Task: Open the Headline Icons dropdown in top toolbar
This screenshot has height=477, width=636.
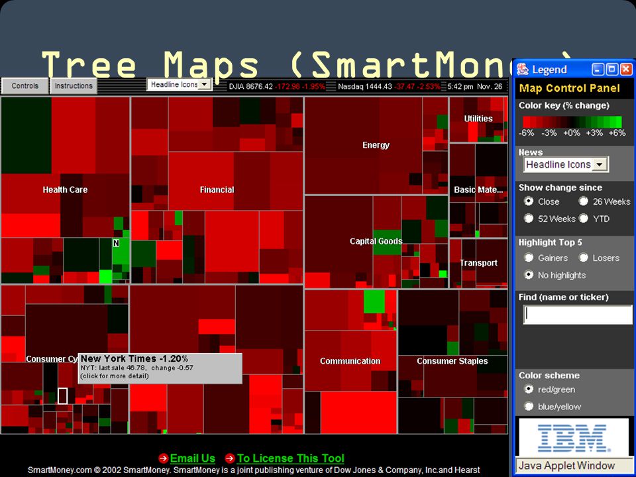Action: (180, 84)
